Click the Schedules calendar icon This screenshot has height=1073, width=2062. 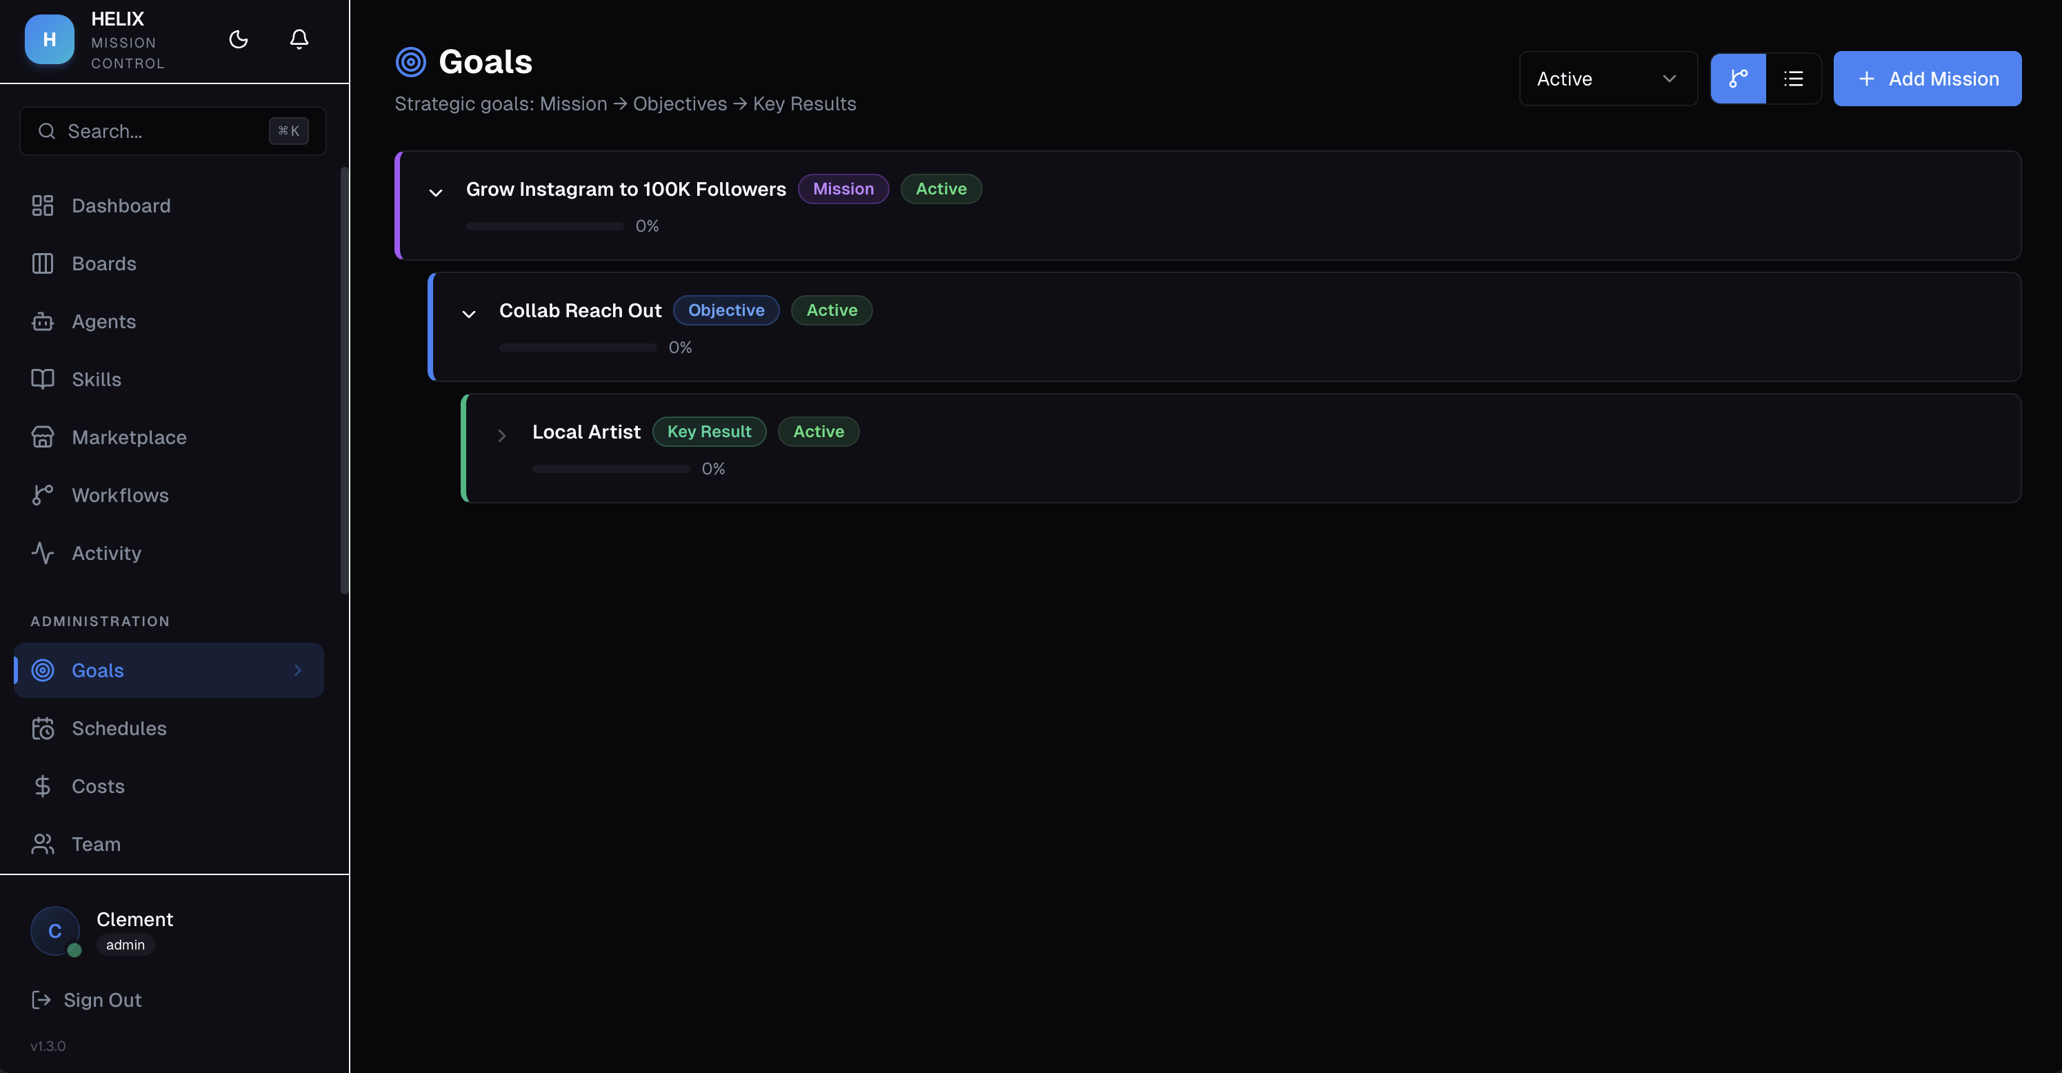click(x=43, y=728)
